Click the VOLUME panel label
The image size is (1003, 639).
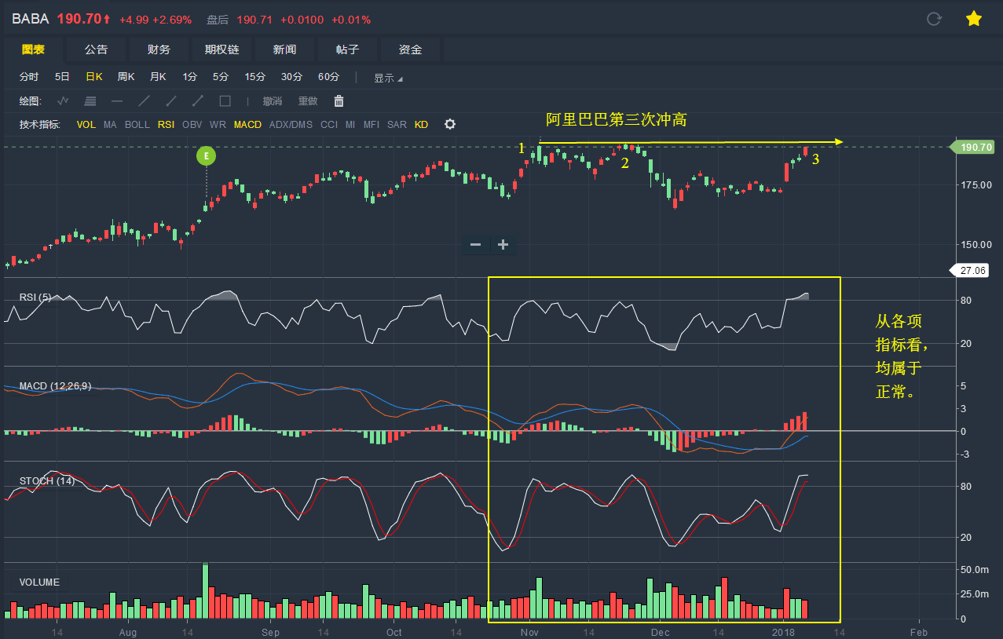pos(39,582)
